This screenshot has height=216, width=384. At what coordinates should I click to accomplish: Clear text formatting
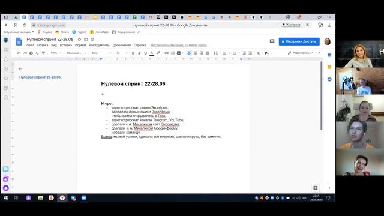259,53
